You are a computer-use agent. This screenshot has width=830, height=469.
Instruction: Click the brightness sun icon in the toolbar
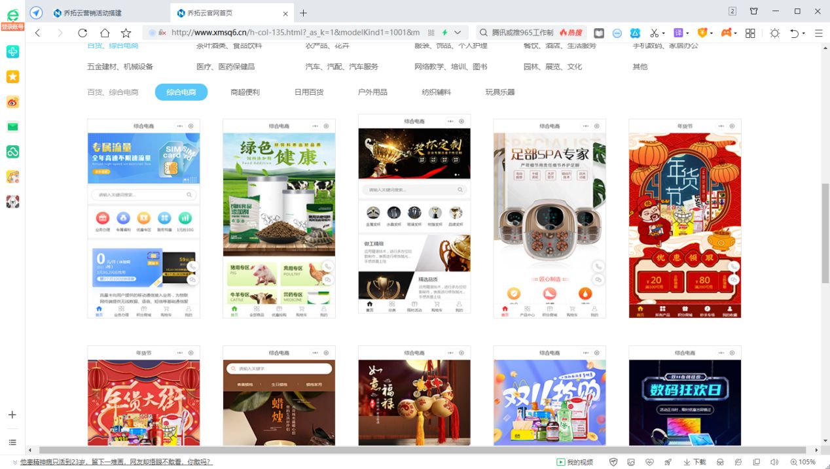coord(774,33)
